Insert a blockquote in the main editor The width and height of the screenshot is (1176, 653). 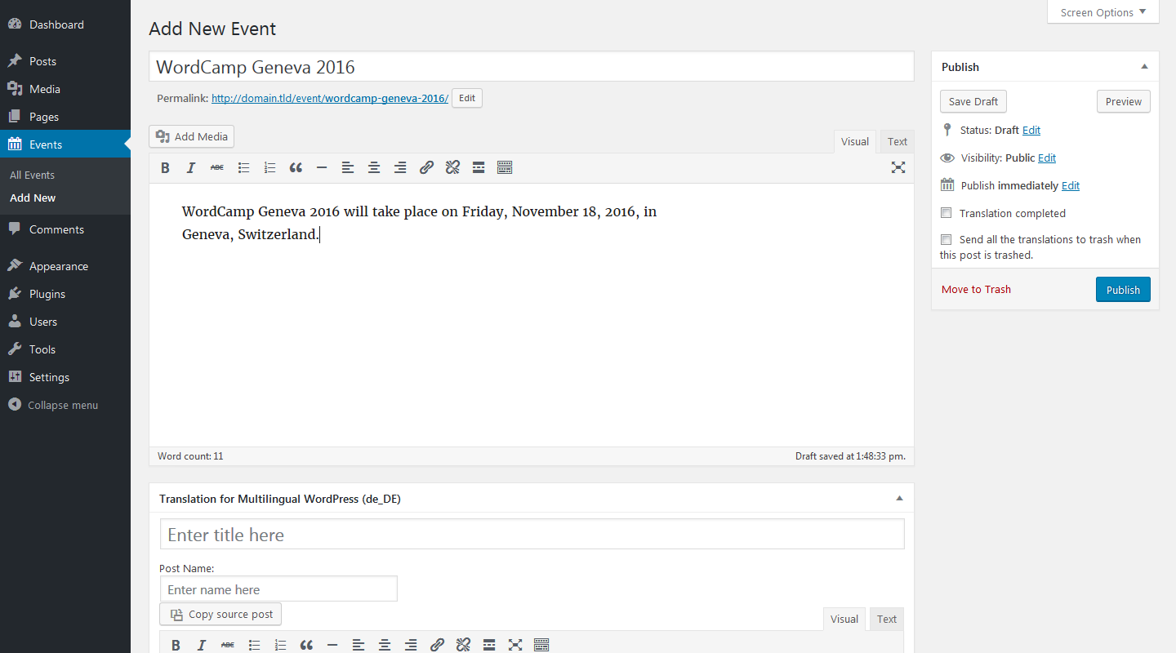(296, 168)
